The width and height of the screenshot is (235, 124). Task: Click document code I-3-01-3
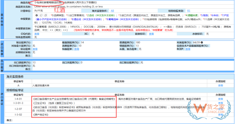[18, 103]
